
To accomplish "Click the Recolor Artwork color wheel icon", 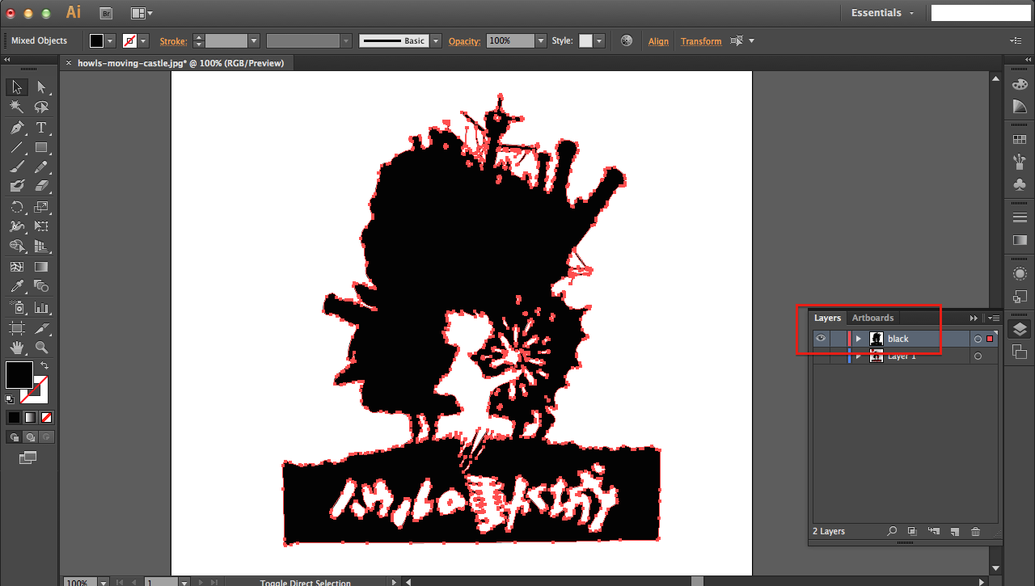I will click(627, 40).
